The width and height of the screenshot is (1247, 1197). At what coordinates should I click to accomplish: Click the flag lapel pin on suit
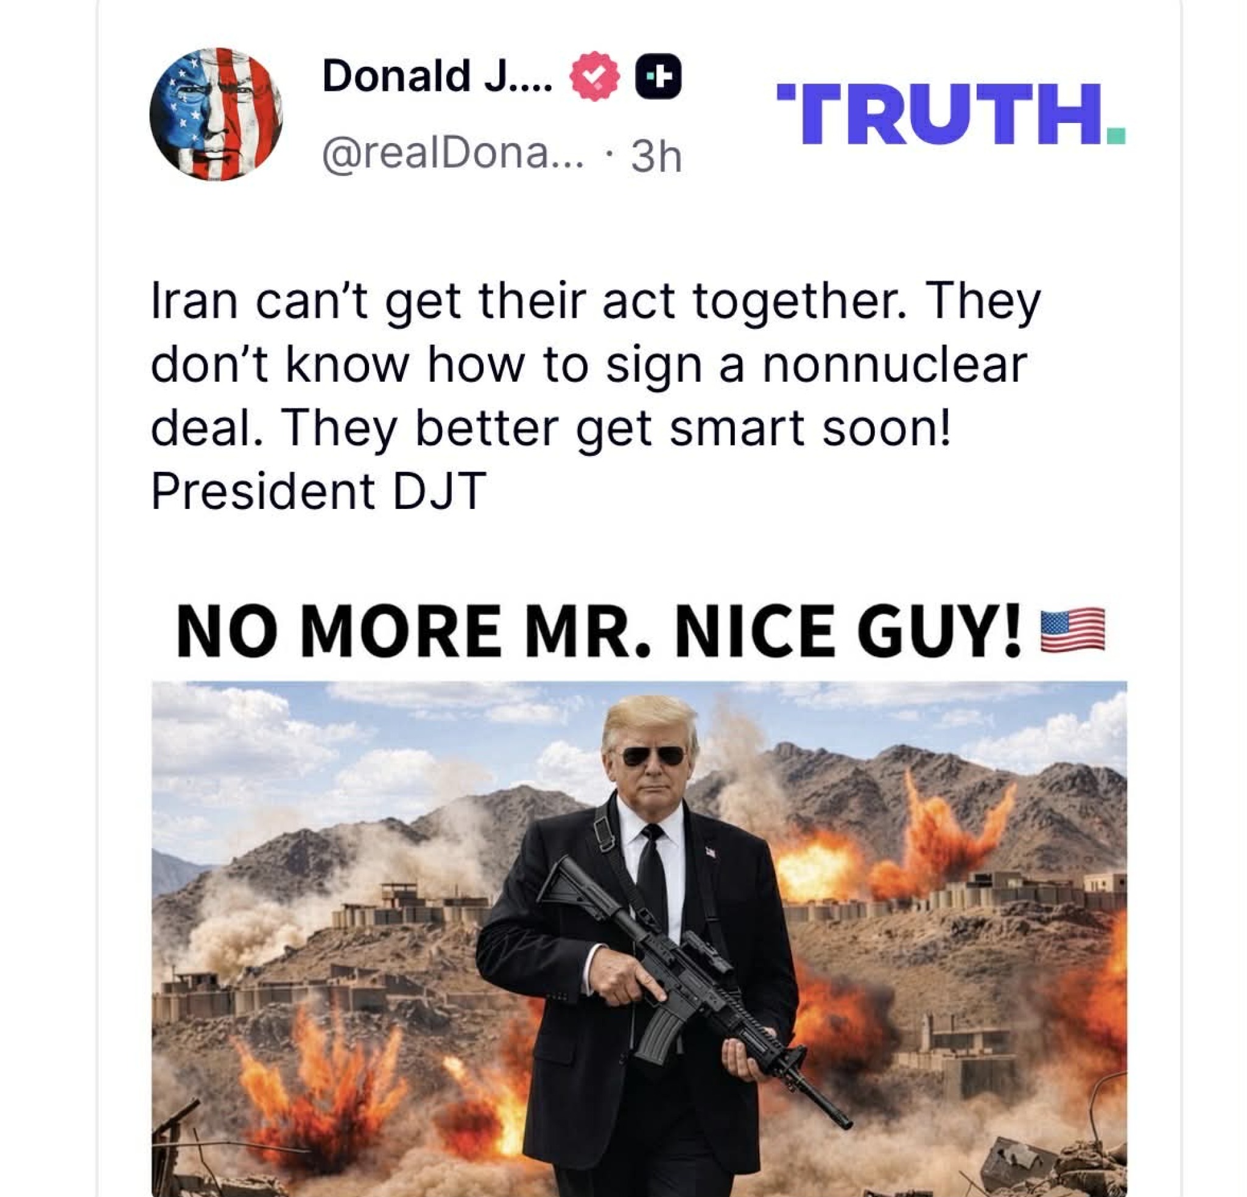click(x=710, y=852)
